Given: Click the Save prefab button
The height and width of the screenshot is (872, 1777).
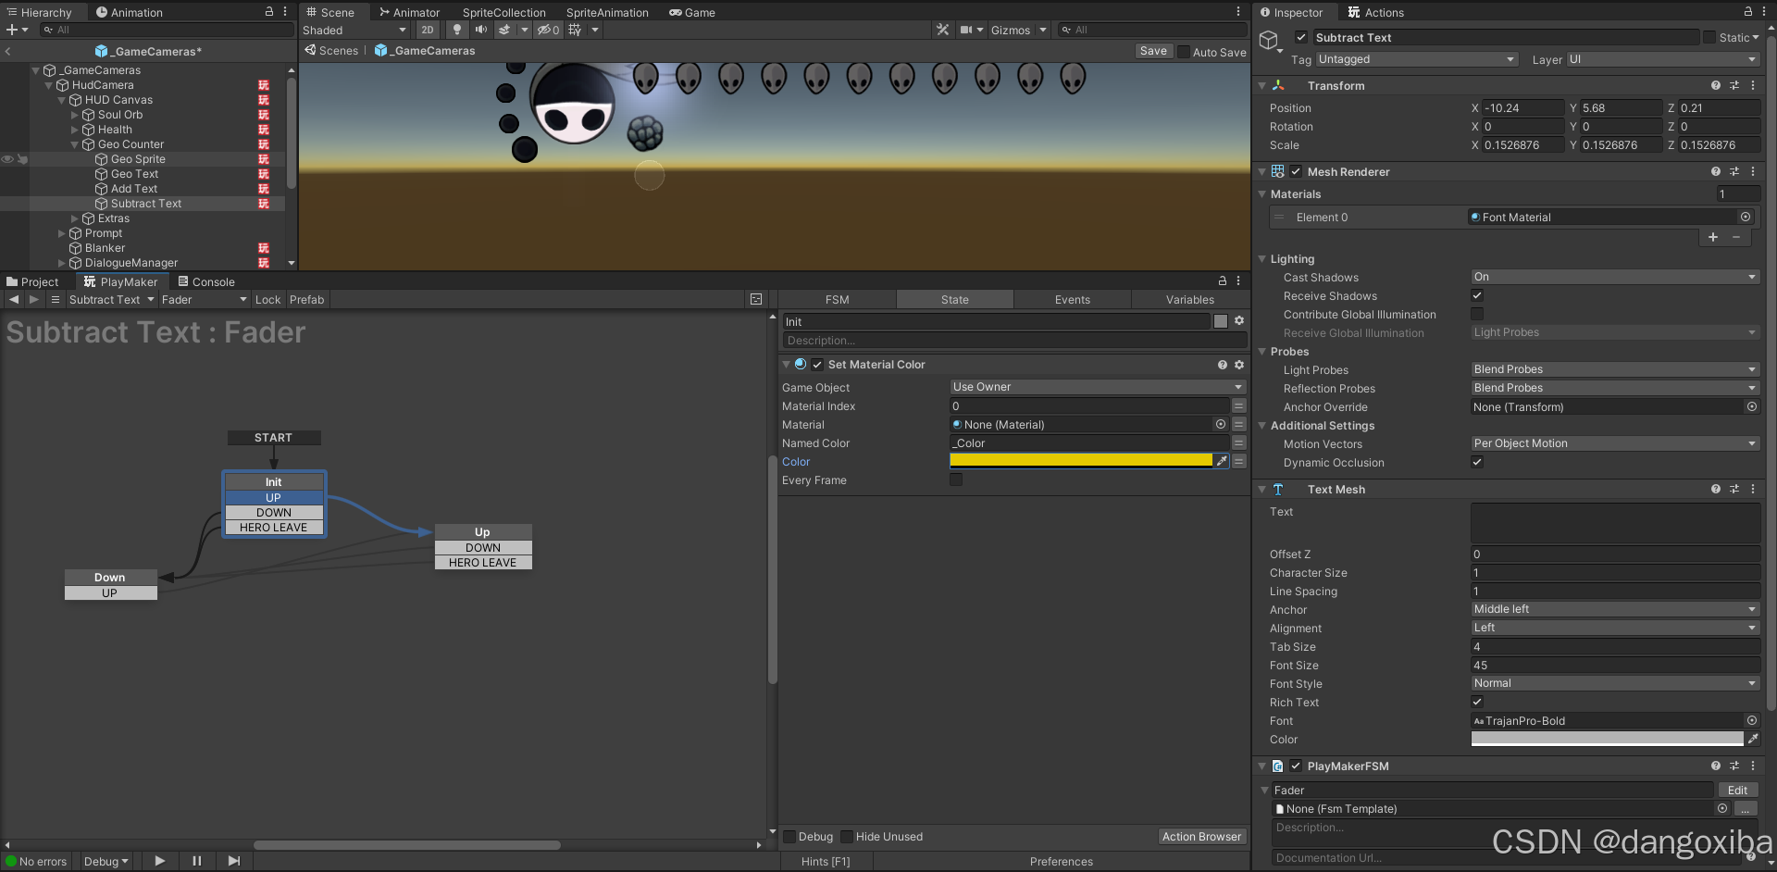Looking at the screenshot, I should [1153, 51].
